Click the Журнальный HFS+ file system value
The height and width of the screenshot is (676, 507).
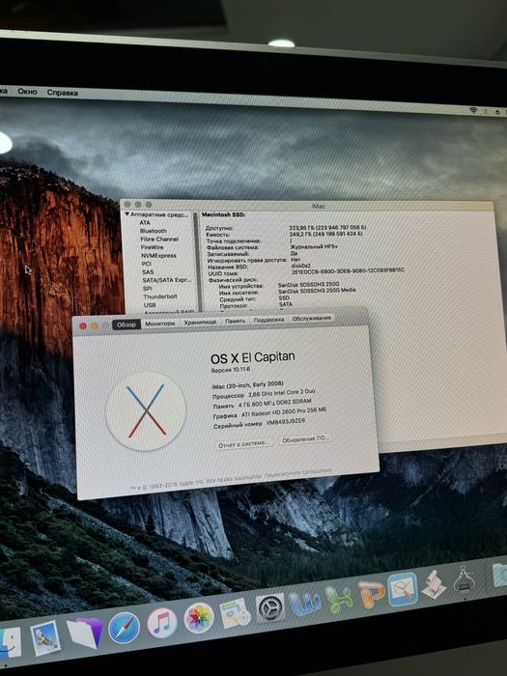pos(314,246)
